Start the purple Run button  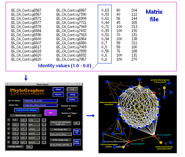pos(50,113)
